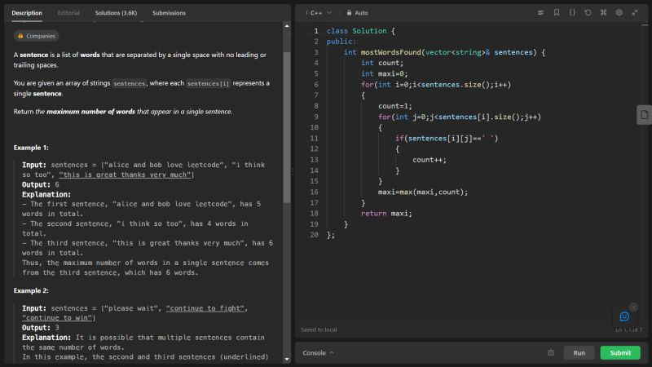Click the panel divider handle between panes
Viewport: 652px width, 367px height.
293,172
